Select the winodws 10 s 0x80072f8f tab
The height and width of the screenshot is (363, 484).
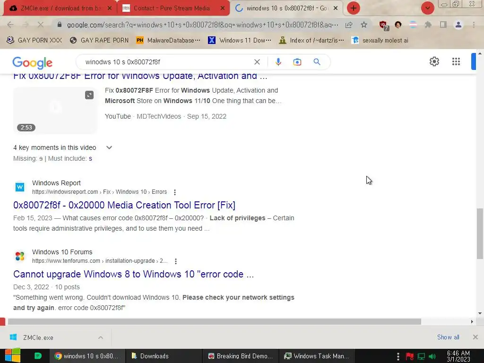click(x=286, y=8)
